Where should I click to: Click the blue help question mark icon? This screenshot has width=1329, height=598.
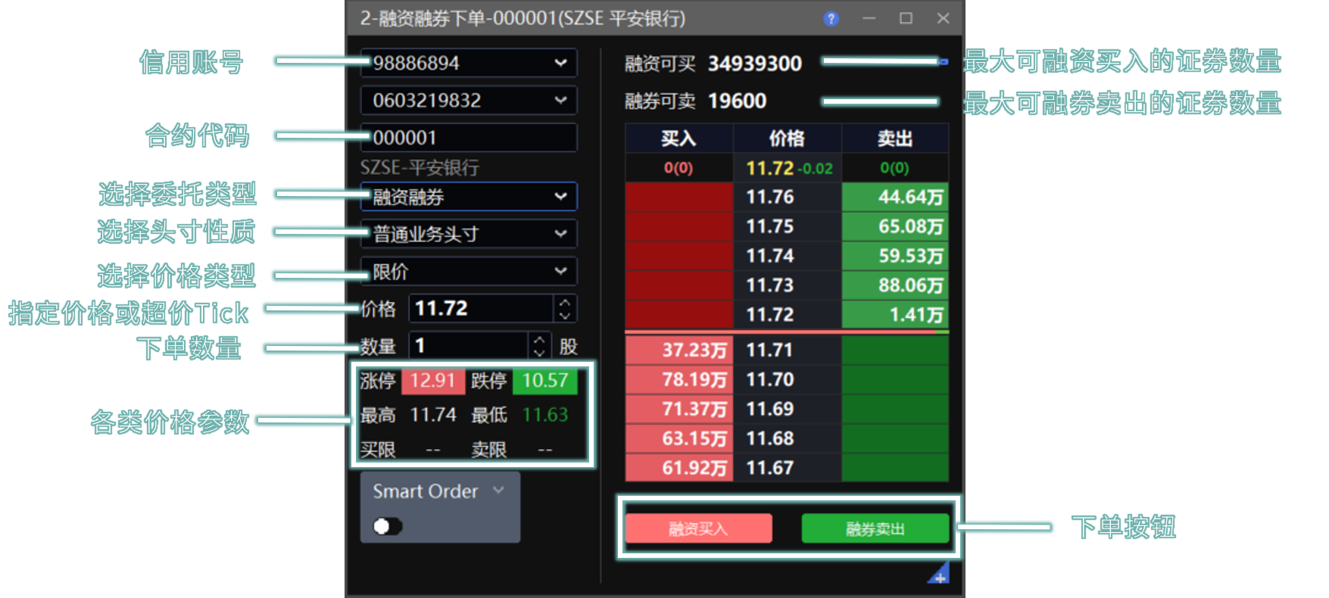coord(831,19)
